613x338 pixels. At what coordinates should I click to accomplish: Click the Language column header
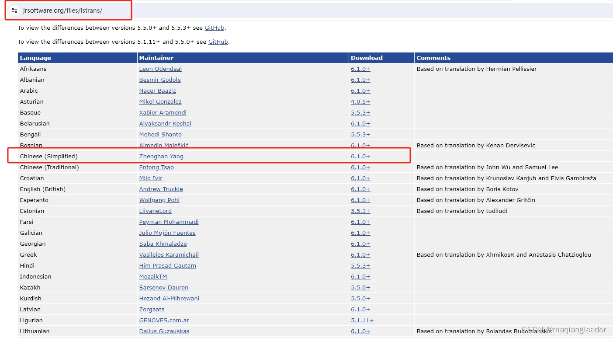click(77, 58)
